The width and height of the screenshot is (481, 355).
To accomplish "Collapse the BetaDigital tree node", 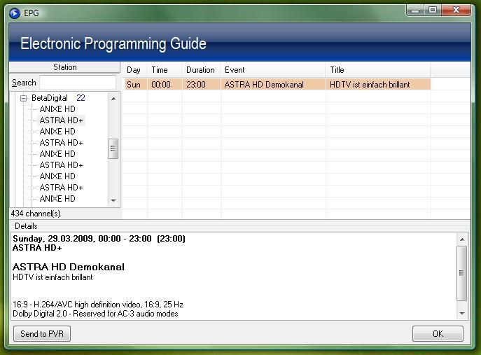I will click(23, 99).
